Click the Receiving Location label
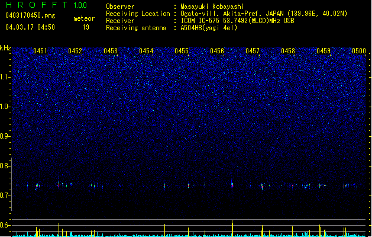372x237 pixels. point(138,14)
